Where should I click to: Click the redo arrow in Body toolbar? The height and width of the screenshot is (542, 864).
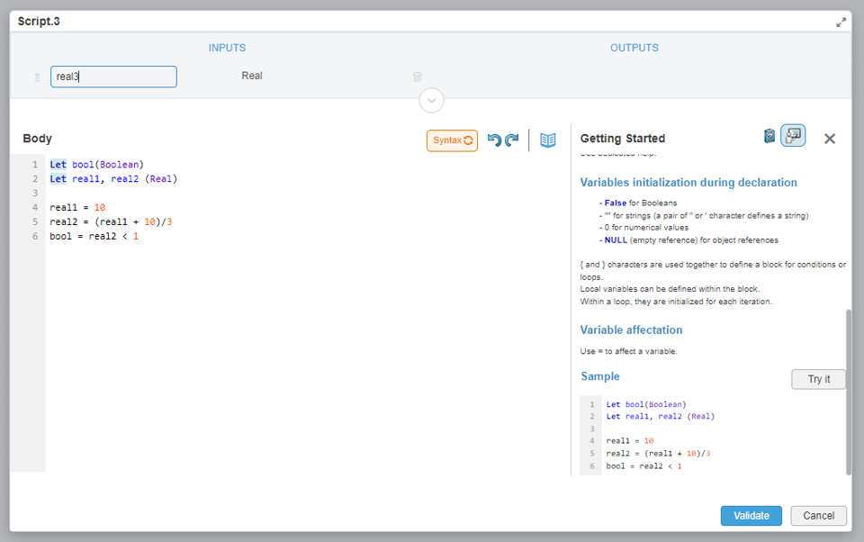pos(512,140)
